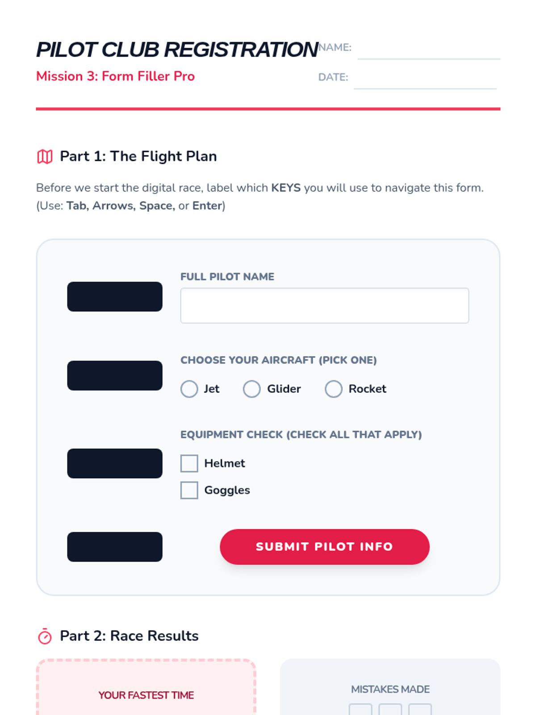
Task: Click the dark key label beside equipment check
Action: (x=115, y=463)
